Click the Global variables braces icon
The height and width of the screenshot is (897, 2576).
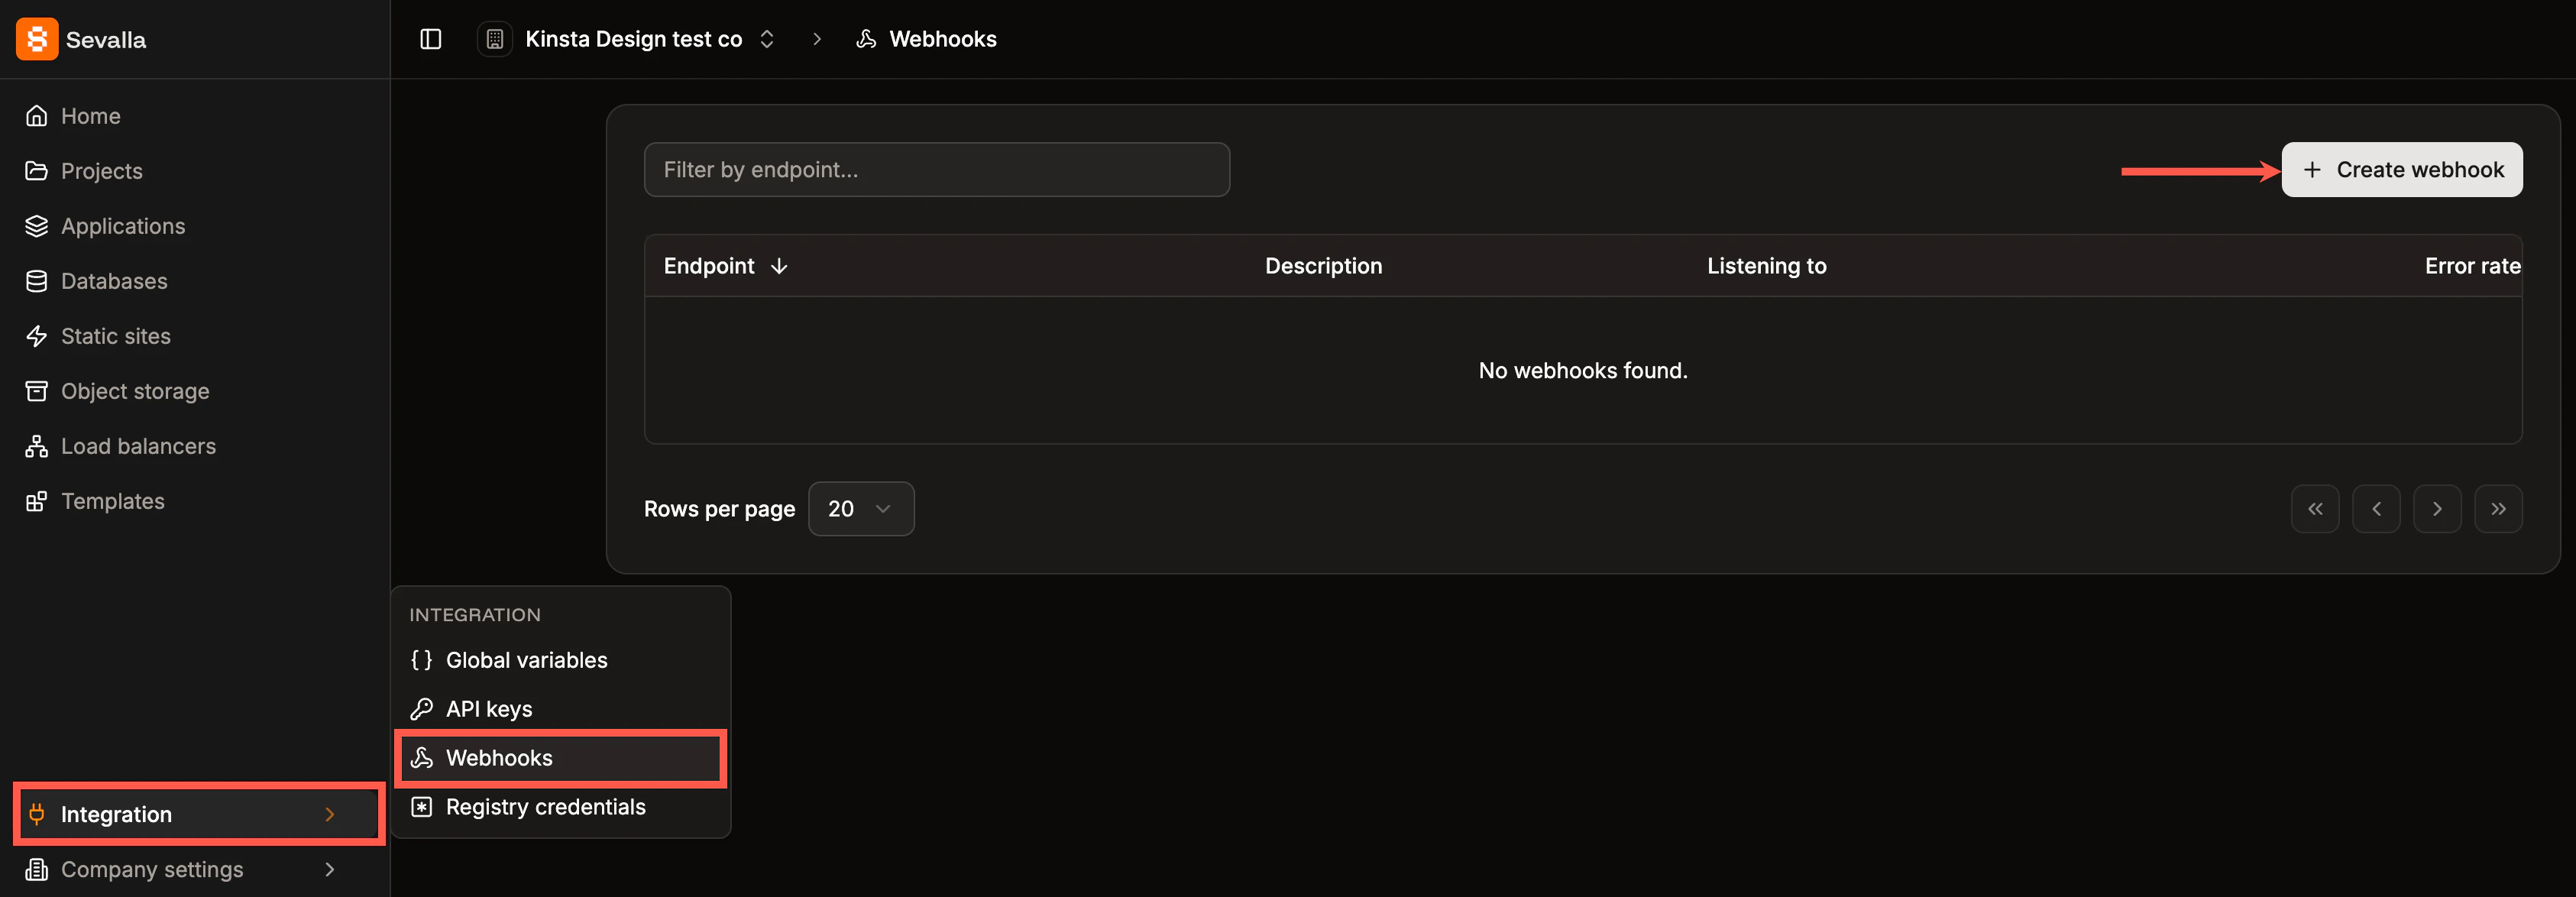point(422,660)
